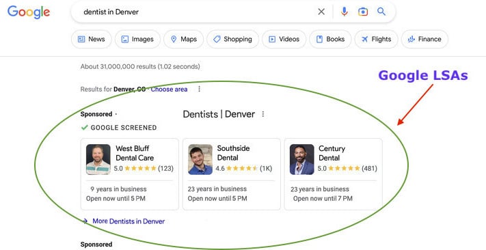Open the Books filter tab

330,39
